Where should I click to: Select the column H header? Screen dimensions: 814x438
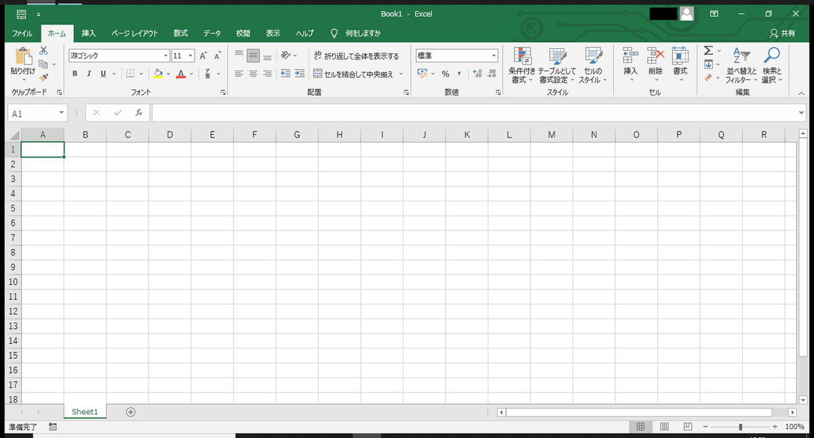(x=339, y=135)
